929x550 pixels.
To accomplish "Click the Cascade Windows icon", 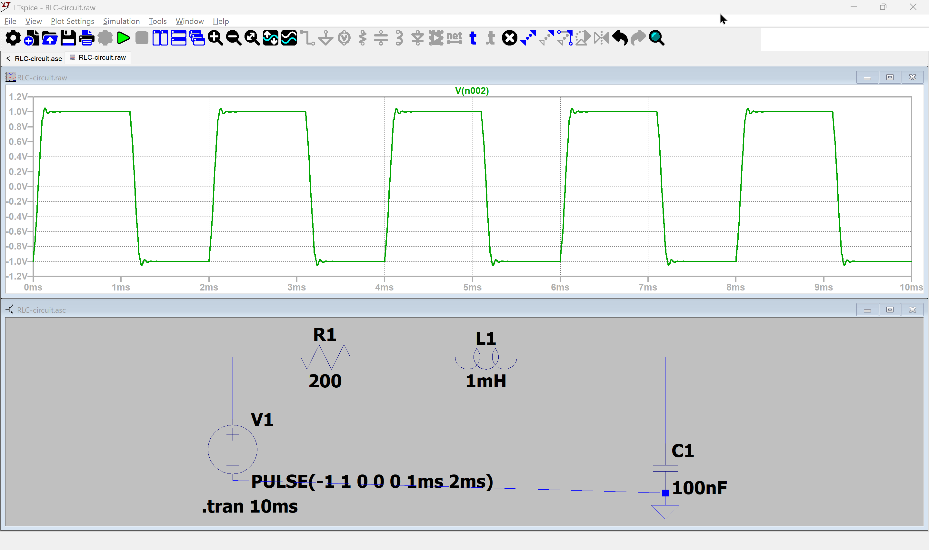I will click(x=197, y=38).
